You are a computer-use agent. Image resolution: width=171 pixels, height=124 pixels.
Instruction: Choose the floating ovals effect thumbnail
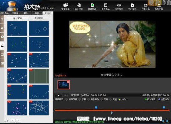click(17, 28)
